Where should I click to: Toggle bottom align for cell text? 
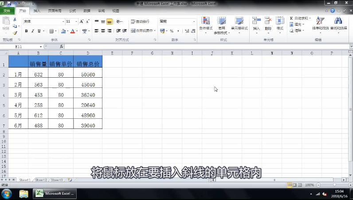(109, 21)
